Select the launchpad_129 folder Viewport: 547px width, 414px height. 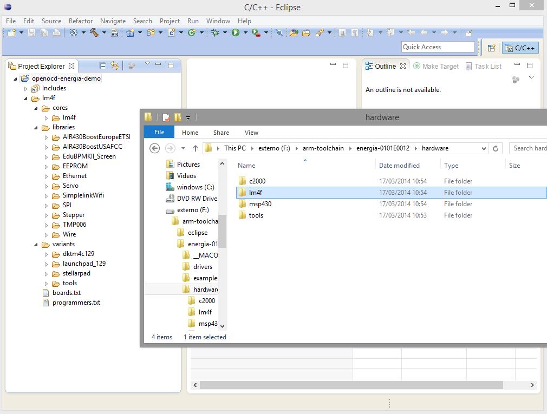point(84,264)
